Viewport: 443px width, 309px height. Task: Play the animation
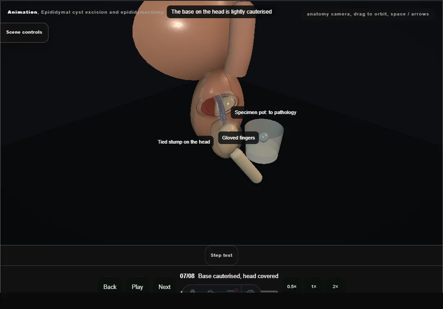coord(138,287)
